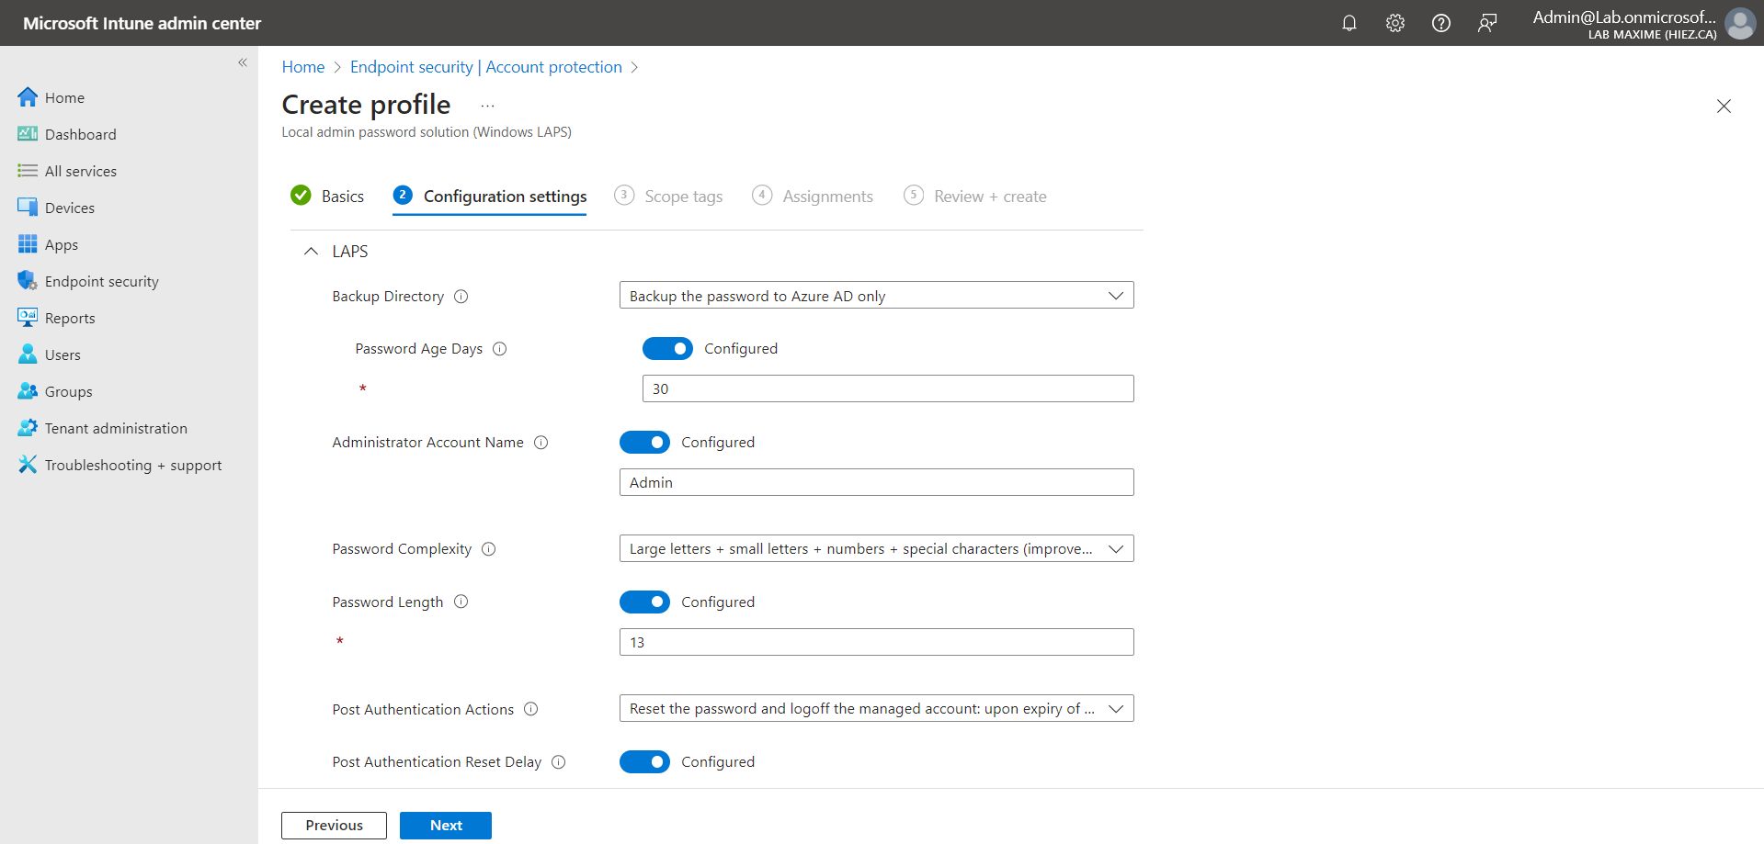Open Endpoint security in sidebar
Image resolution: width=1764 pixels, height=844 pixels.
101,282
